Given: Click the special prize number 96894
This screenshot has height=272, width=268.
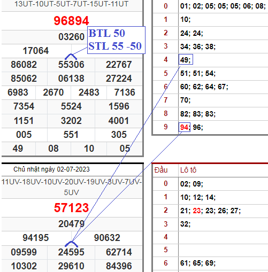Looking at the screenshot, I should click(71, 21).
